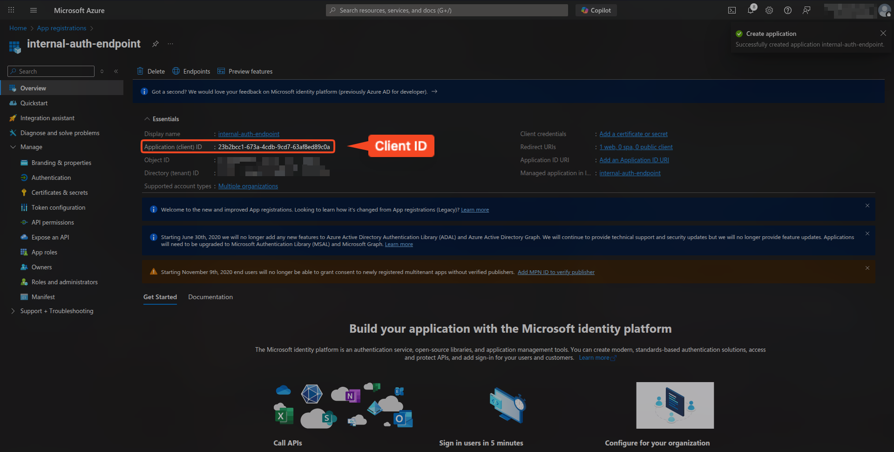Viewport: 894px width, 452px height.
Task: Expand Support + Troubleshooting
Action: [13, 311]
